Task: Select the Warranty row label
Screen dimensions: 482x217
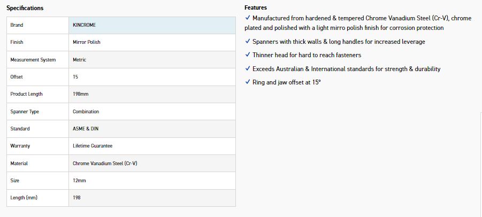Action: point(20,146)
